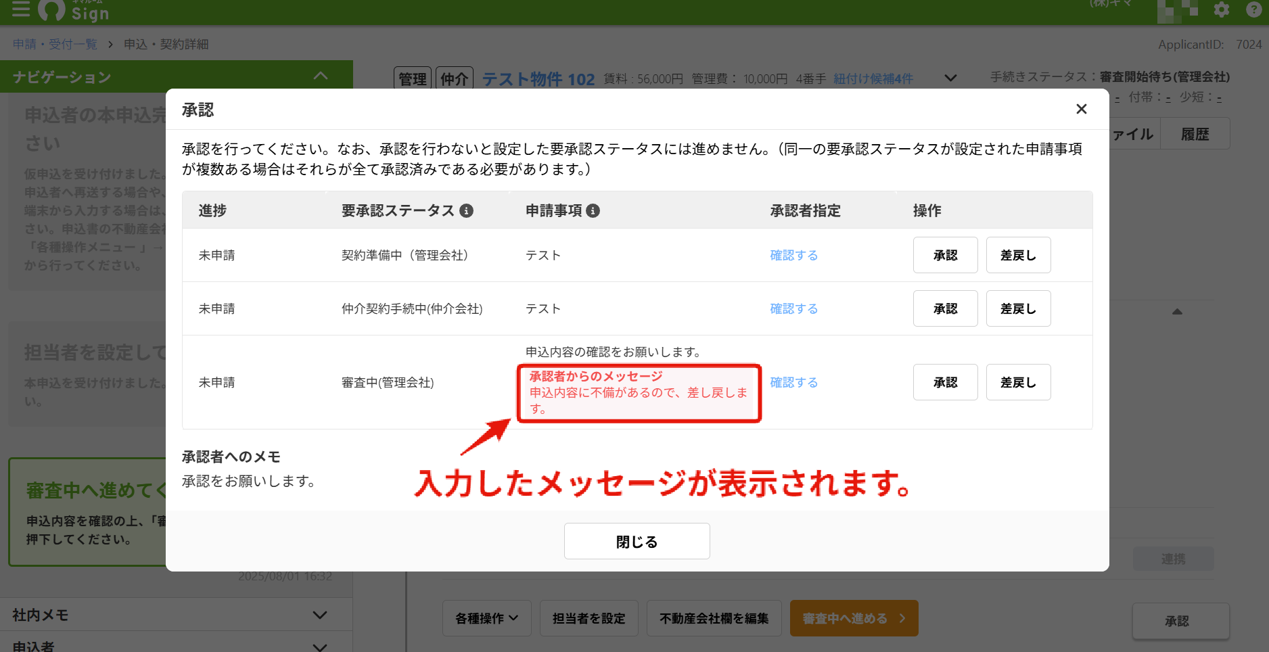Click ApplicantID 7024 value
1269x652 pixels.
pos(1249,44)
